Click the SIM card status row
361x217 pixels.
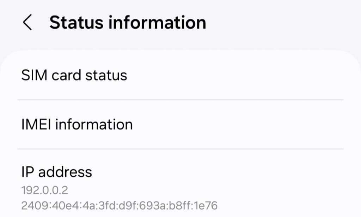pyautogui.click(x=74, y=75)
